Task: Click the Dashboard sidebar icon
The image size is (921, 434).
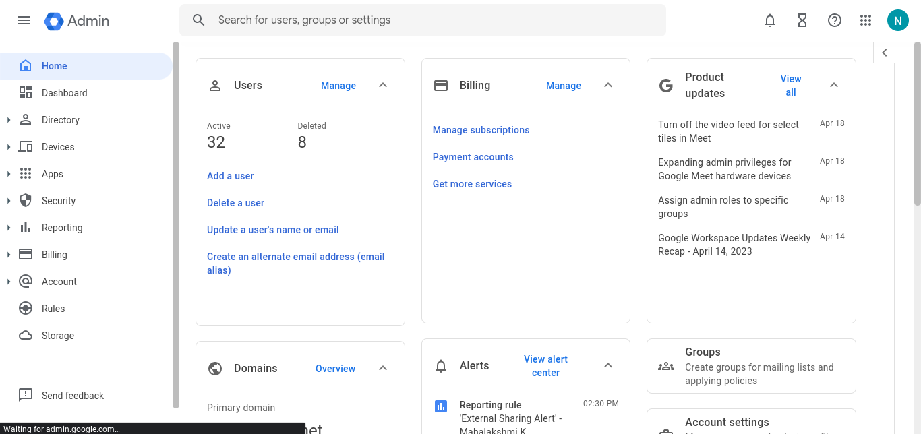Action: pos(26,93)
